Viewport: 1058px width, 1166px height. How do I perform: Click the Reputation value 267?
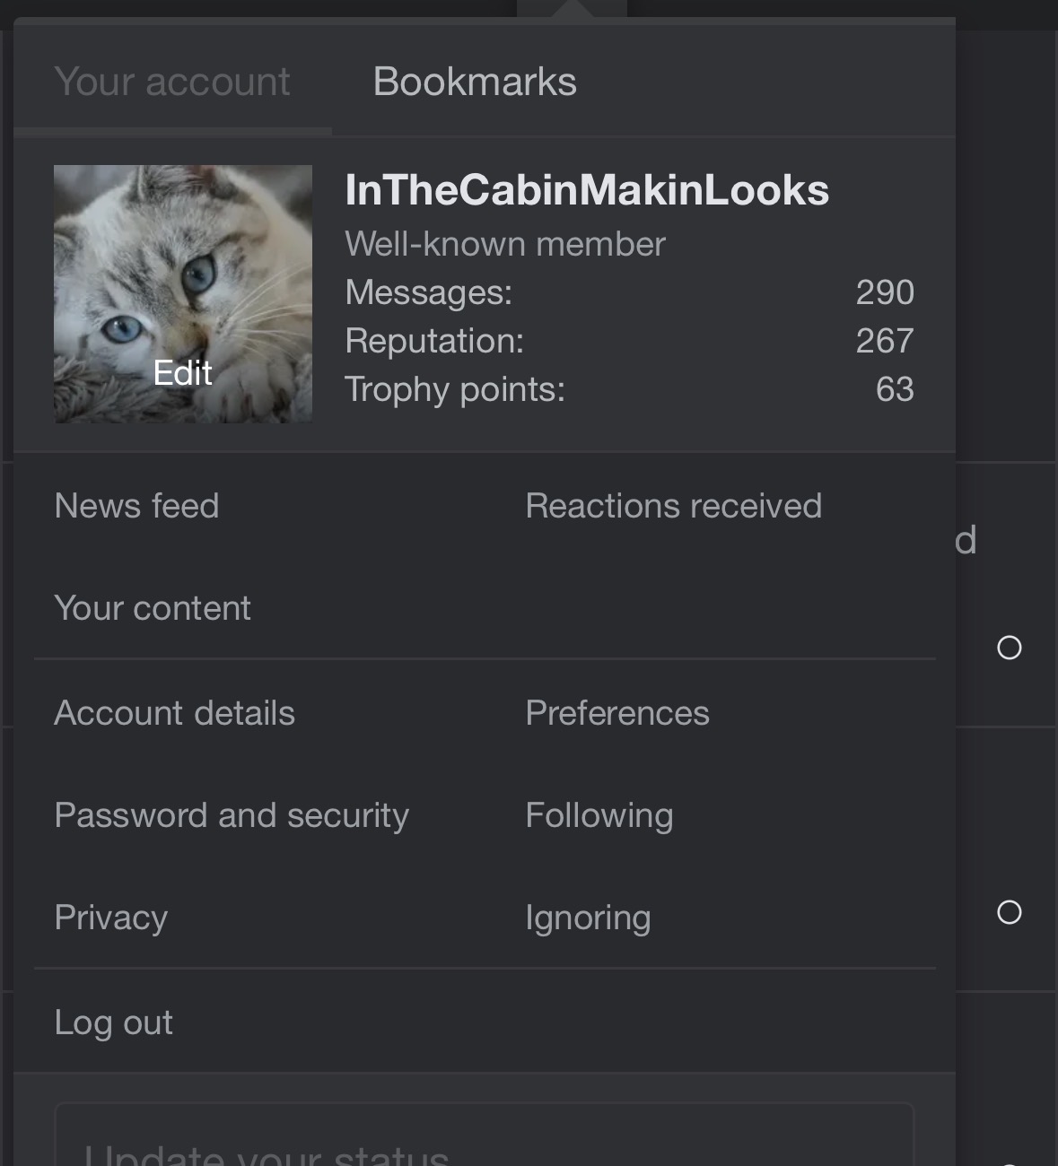[x=884, y=341]
